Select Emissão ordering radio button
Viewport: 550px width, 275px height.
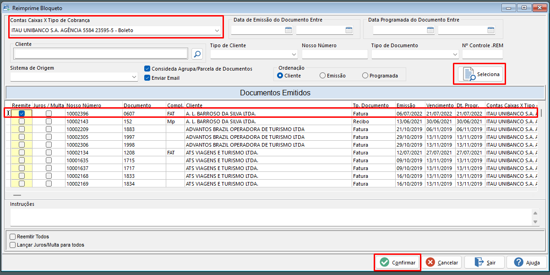(x=322, y=76)
